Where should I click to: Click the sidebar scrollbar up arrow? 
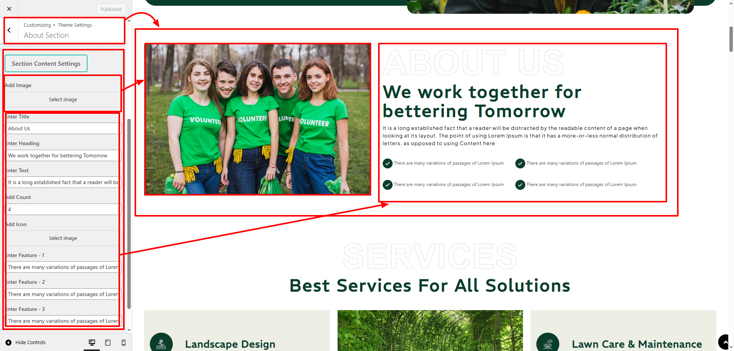point(129,20)
